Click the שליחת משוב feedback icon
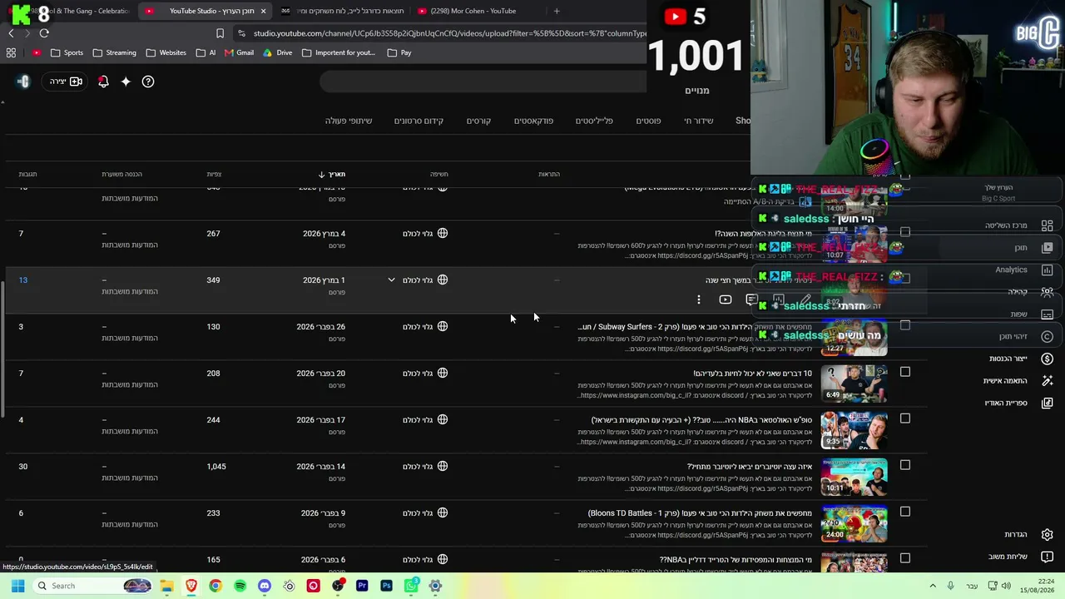Screen dimensions: 1065x599 click(x=1048, y=557)
